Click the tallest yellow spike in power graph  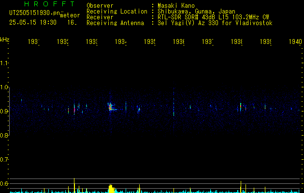pos(74,185)
